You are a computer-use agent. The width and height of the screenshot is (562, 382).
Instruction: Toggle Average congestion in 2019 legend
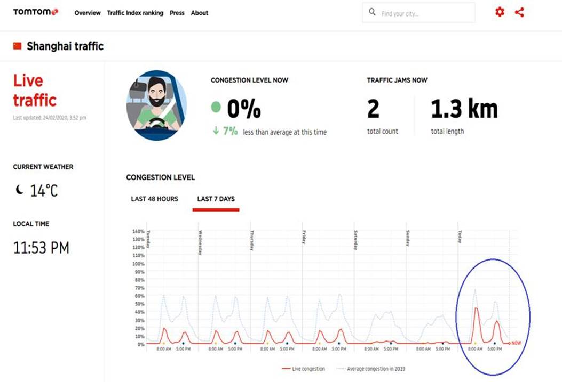click(375, 369)
